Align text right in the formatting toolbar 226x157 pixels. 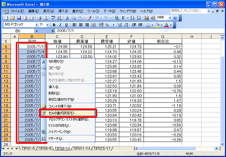point(87,25)
